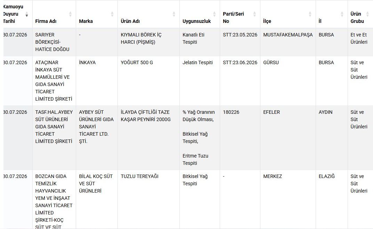373x229 pixels.
Task: Click Uygunsuzluk column sort icon
Action: click(214, 14)
